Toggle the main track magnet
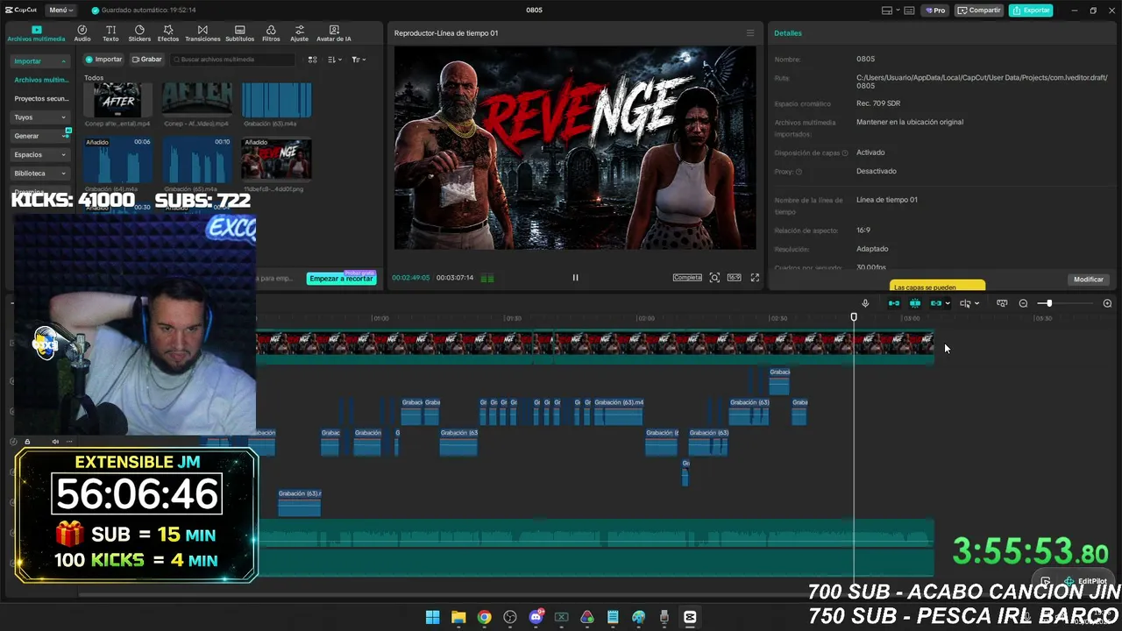The image size is (1122, 631). [894, 303]
